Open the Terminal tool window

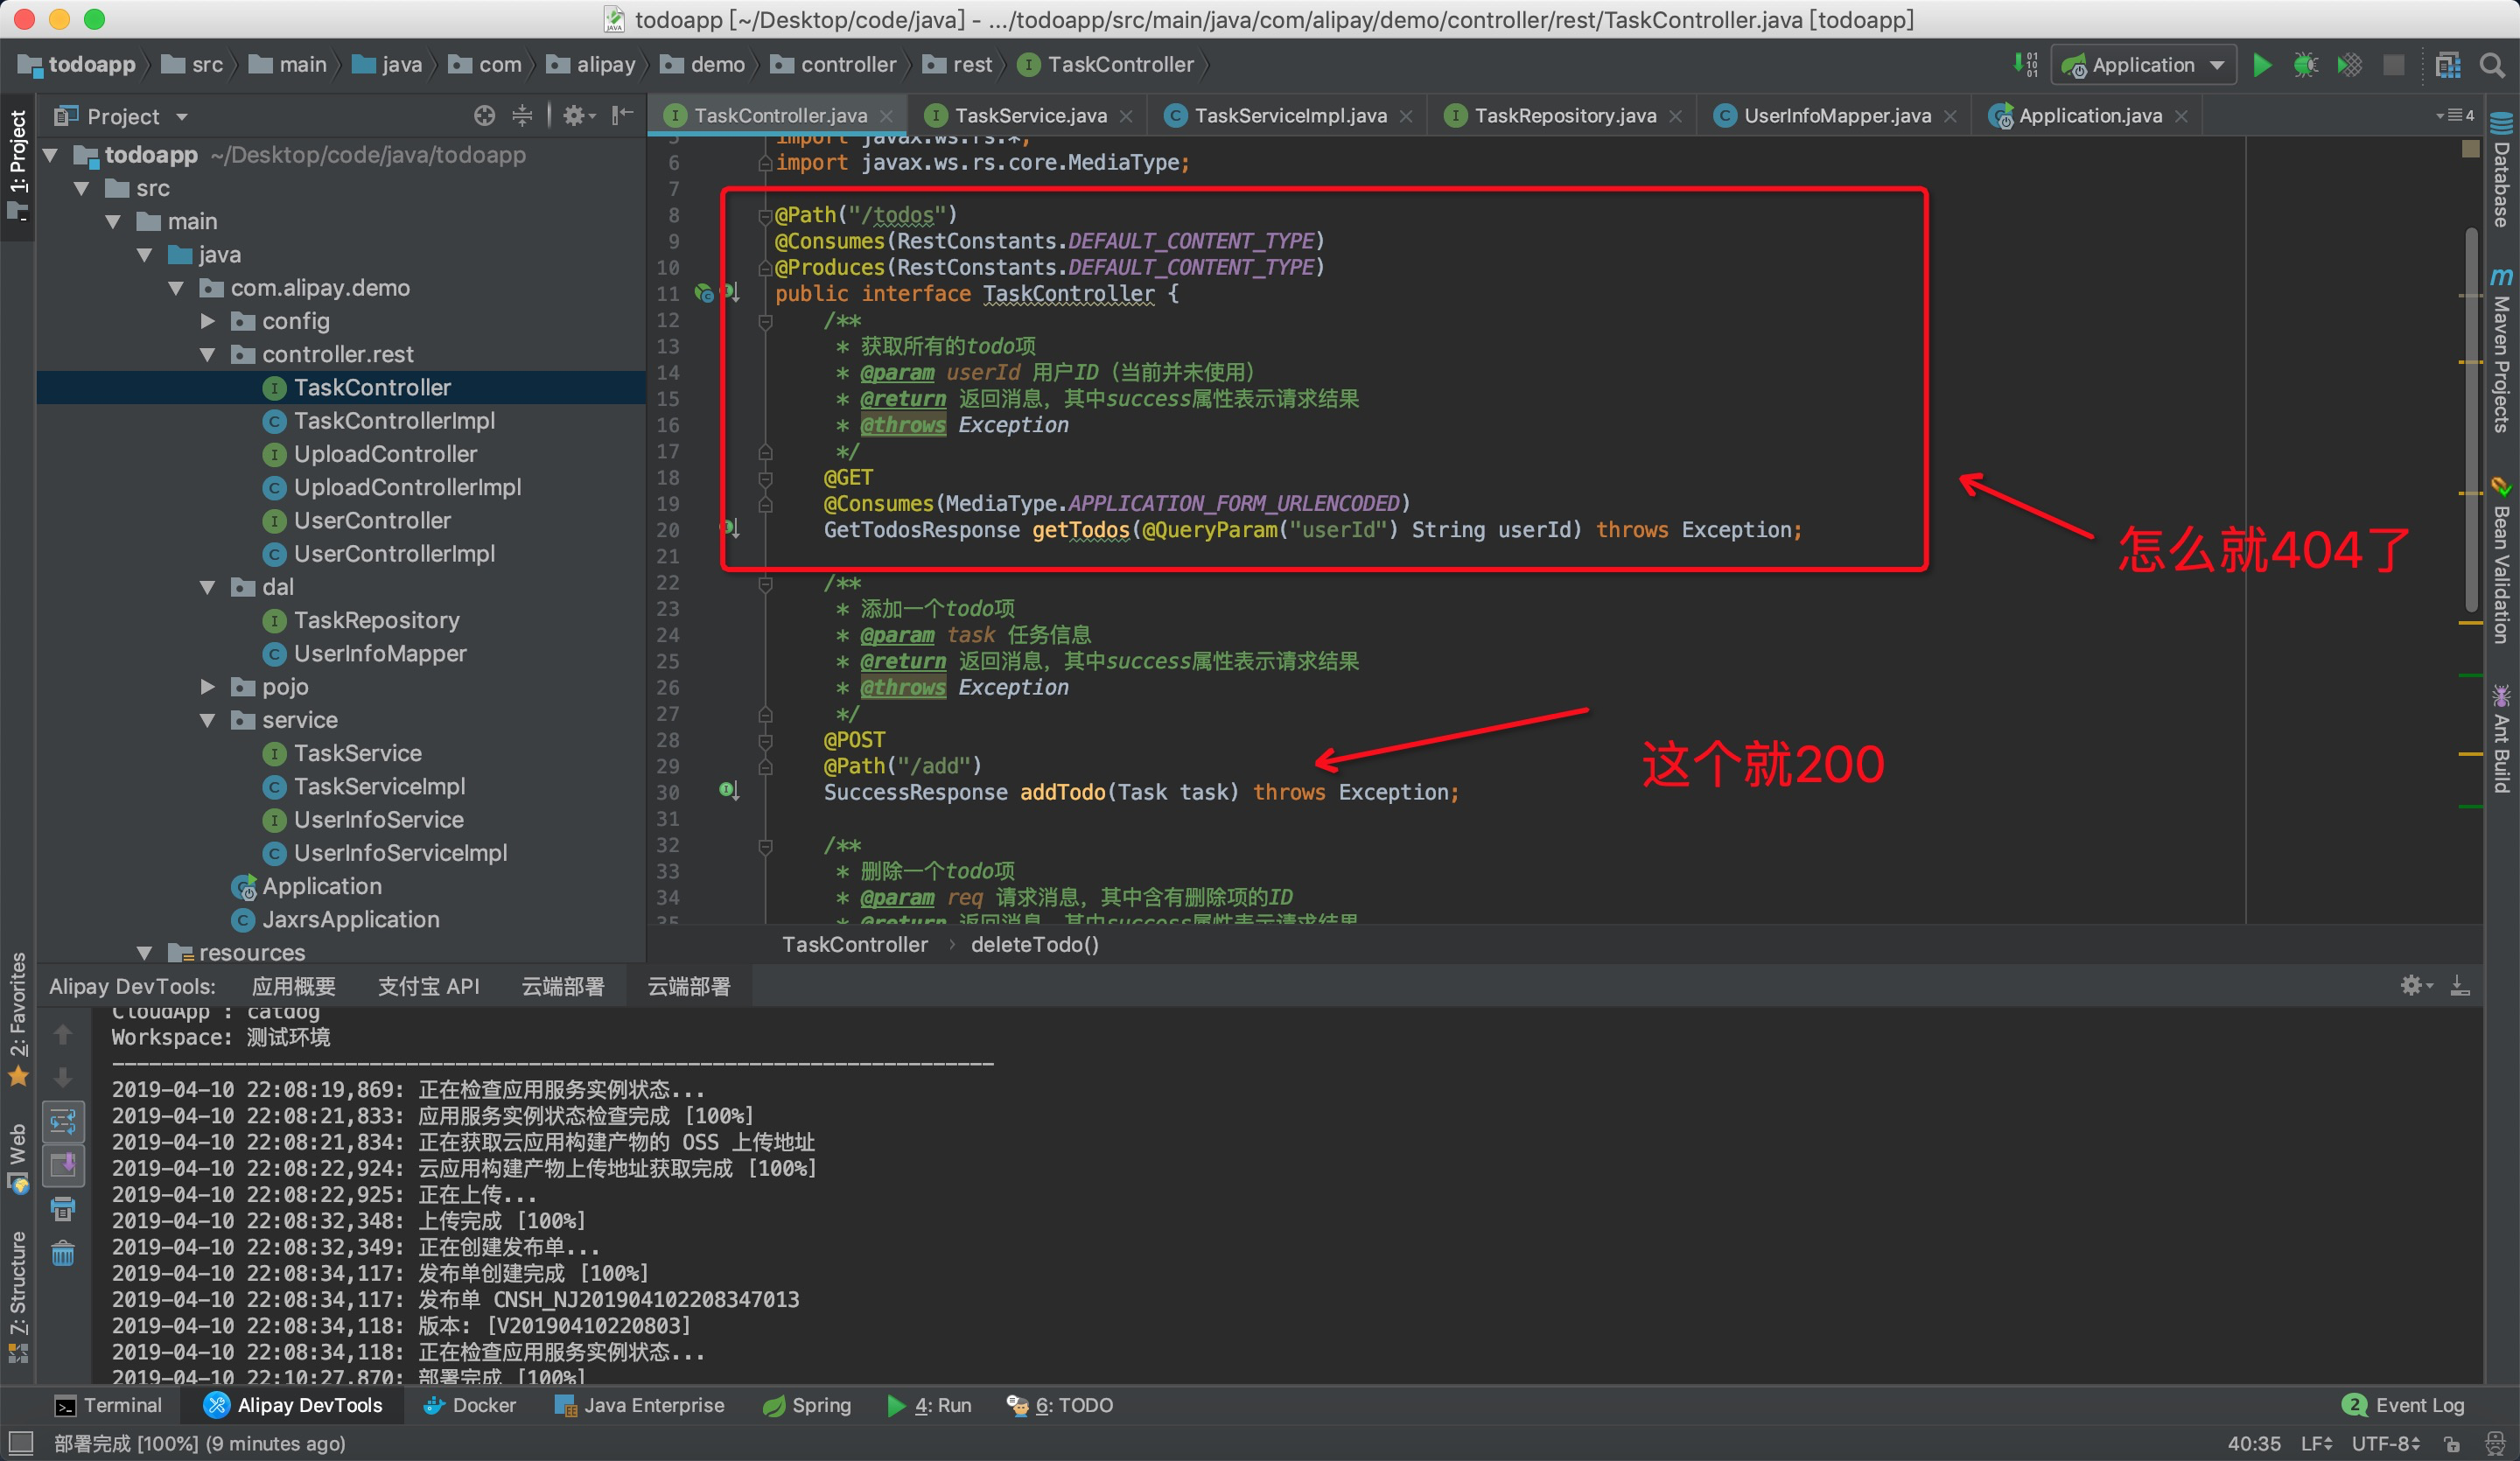(x=108, y=1405)
